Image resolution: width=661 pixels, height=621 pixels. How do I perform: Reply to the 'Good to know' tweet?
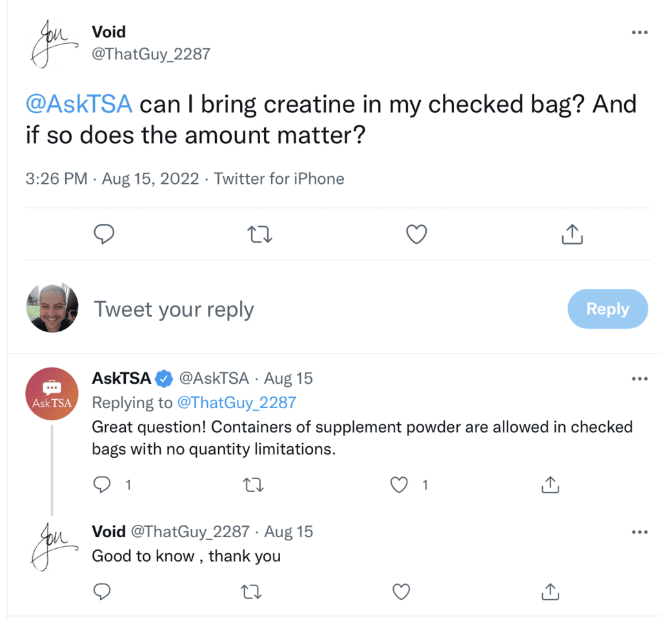[102, 591]
